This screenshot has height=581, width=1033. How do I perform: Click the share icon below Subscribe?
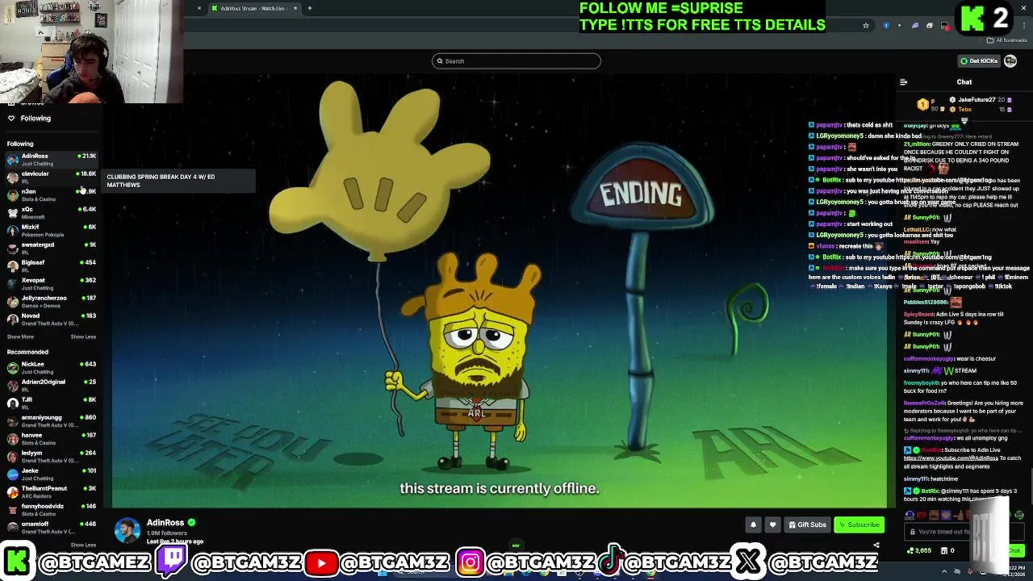876,545
